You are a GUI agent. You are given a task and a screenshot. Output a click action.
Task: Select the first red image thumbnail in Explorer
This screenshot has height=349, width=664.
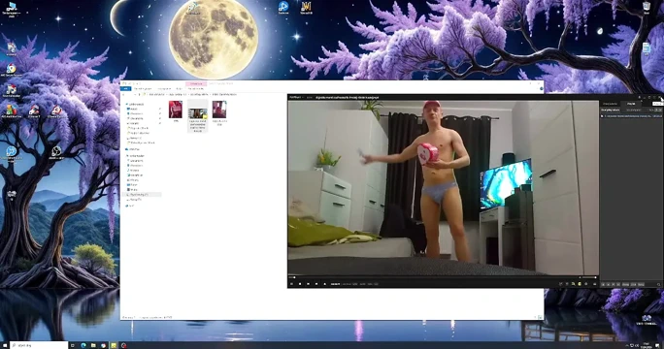coord(176,110)
